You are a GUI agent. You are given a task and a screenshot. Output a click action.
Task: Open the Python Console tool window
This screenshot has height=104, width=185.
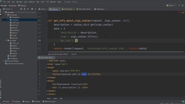(49, 101)
